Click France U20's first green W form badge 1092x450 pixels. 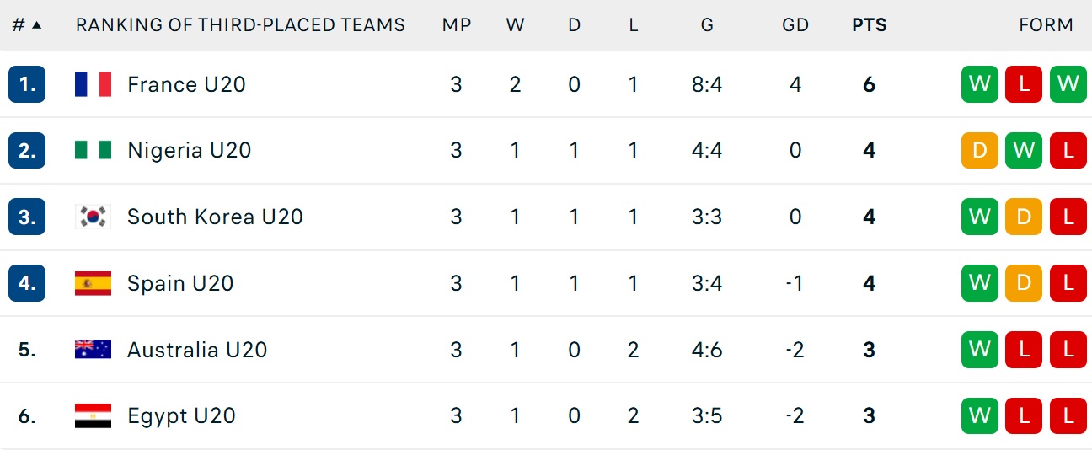[979, 84]
